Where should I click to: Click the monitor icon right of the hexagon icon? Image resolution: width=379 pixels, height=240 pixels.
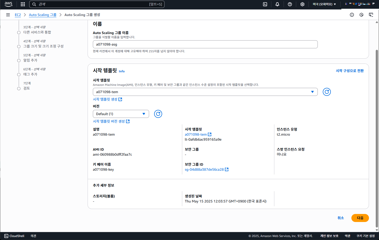[x=371, y=15]
